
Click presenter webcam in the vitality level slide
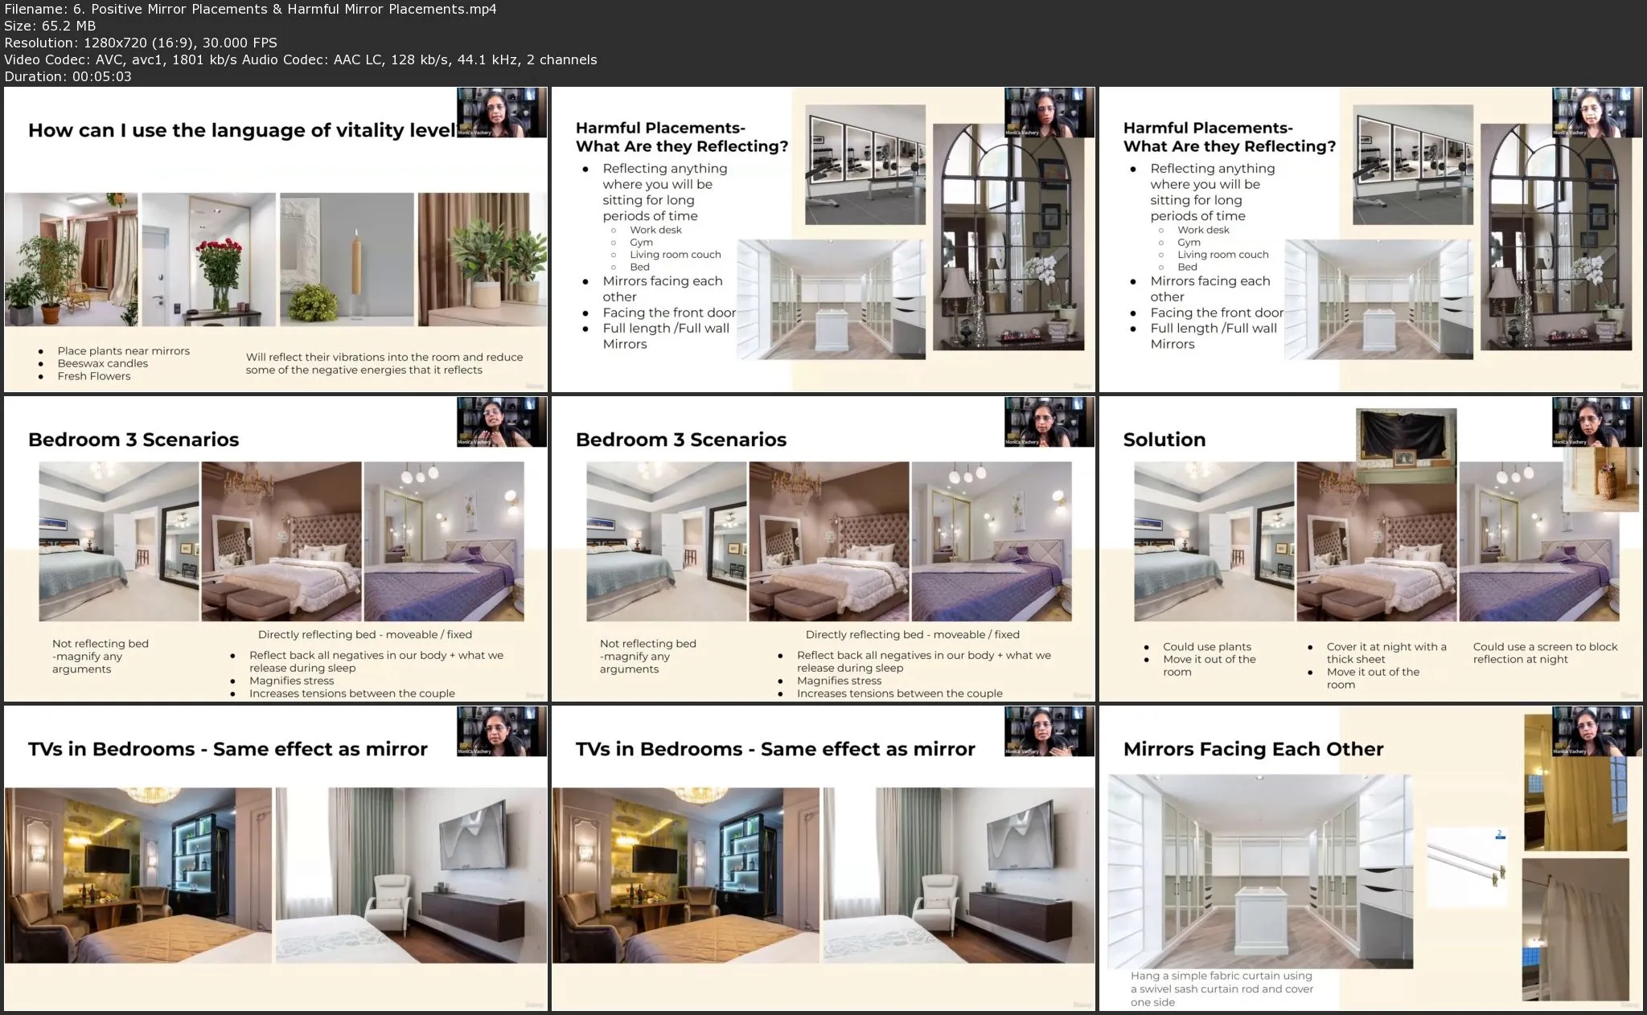tap(502, 113)
